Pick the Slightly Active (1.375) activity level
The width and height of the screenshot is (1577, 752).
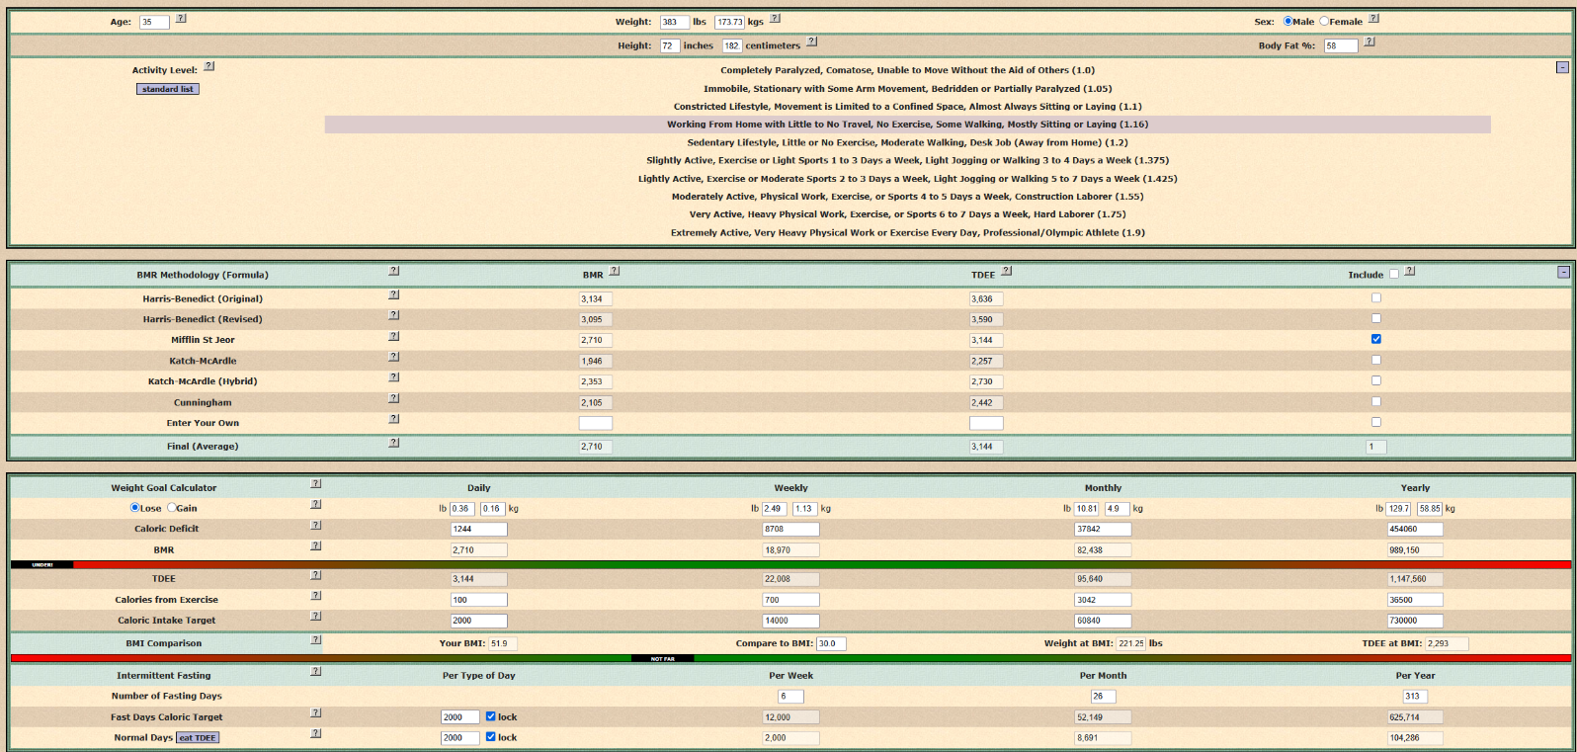[907, 160]
